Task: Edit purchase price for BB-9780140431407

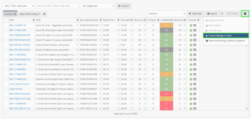Action: [x=131, y=40]
